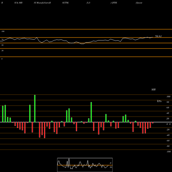Image resolution: width=172 pixels, height=172 pixels.
Task: Click the RSI axis label 70
Action: coord(2,40)
